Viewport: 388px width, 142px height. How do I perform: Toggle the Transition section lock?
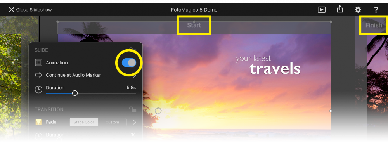133,109
